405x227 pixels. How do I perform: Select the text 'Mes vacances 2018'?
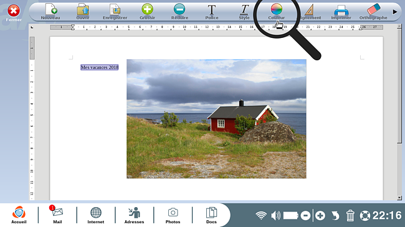[x=100, y=67]
